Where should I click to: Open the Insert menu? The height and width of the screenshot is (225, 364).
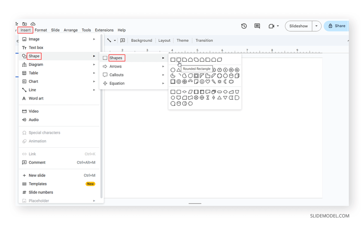pyautogui.click(x=25, y=30)
